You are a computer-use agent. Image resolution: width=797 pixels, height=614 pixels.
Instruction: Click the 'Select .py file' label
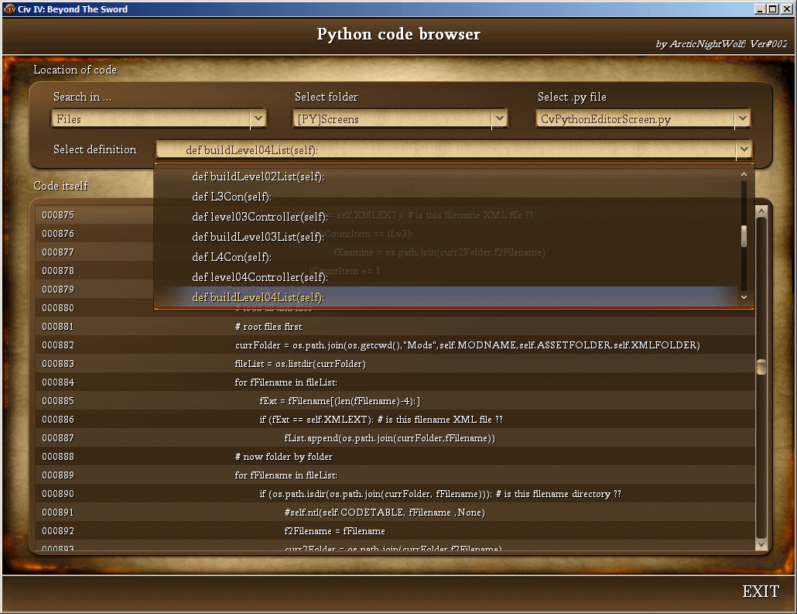tap(572, 97)
